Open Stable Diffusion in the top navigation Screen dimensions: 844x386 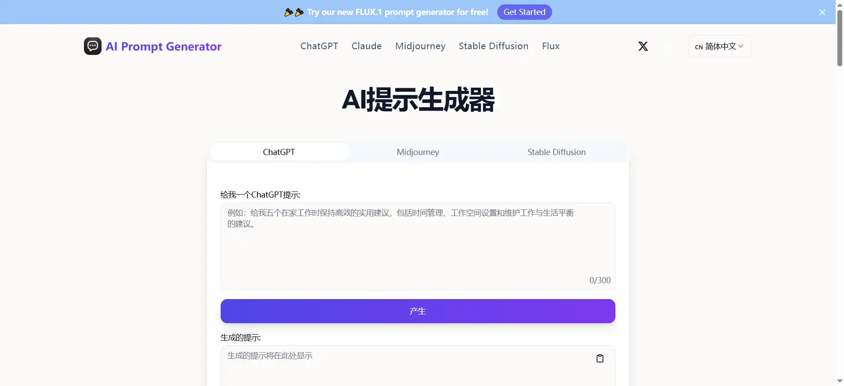point(494,46)
